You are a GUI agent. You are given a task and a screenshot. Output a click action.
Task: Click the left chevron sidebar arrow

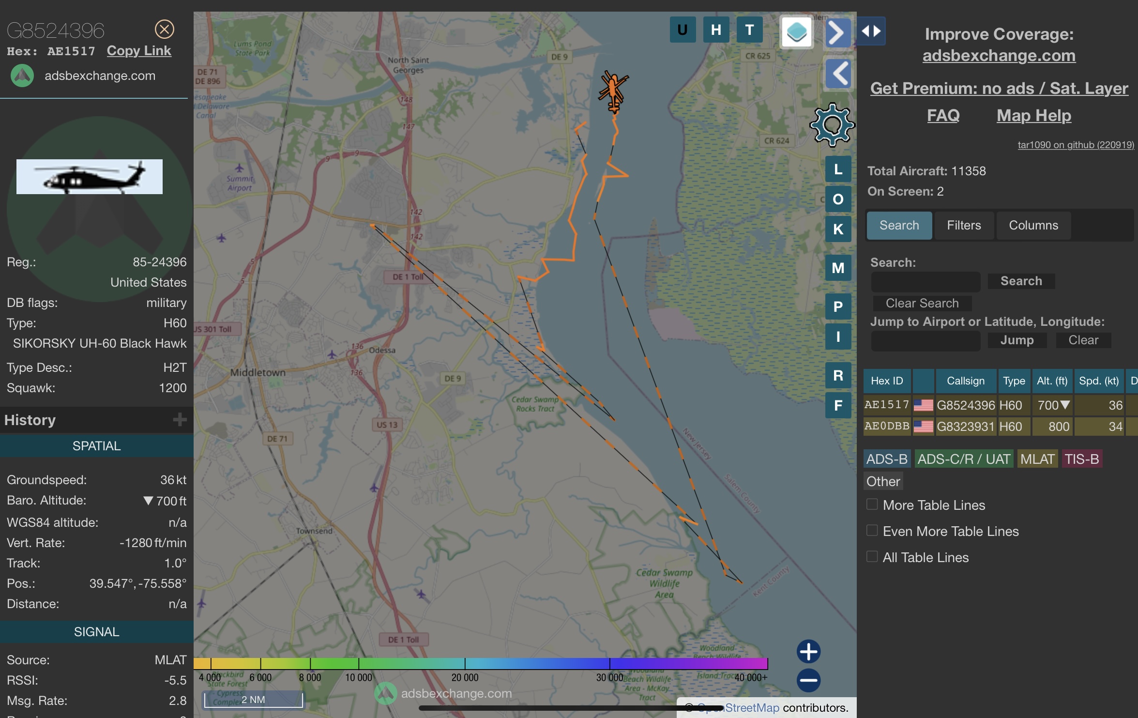pos(838,74)
